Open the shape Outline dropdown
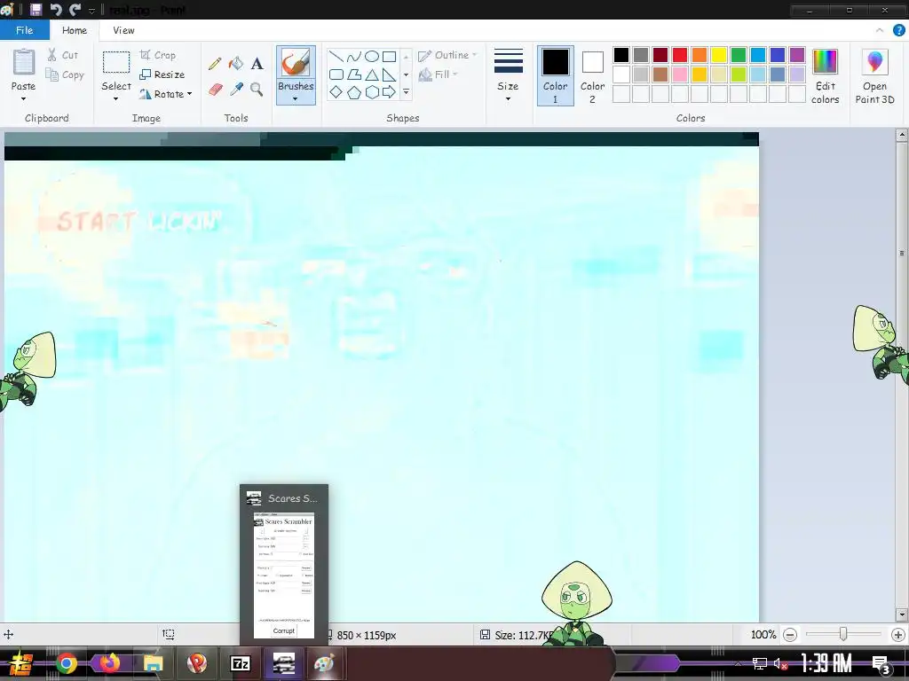Screen dimensions: 909x681 pos(447,55)
